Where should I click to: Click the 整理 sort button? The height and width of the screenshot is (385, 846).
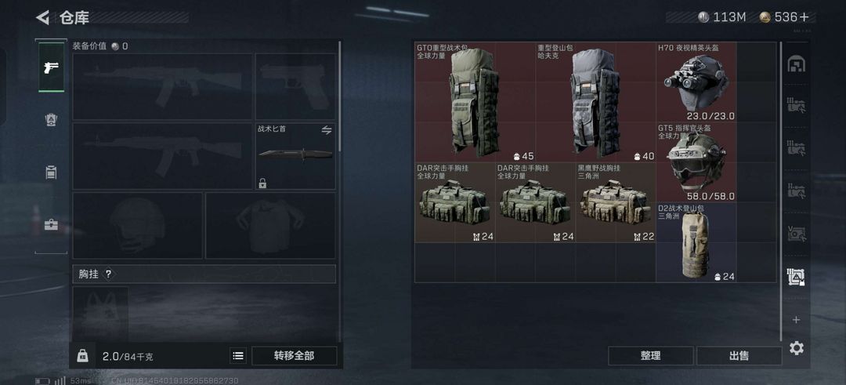(651, 356)
